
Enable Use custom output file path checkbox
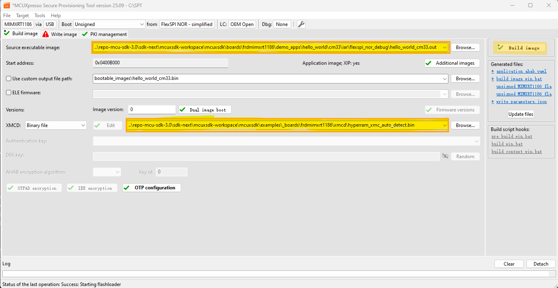click(x=9, y=79)
